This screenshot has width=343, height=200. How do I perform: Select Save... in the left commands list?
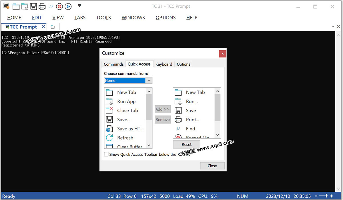pos(125,120)
